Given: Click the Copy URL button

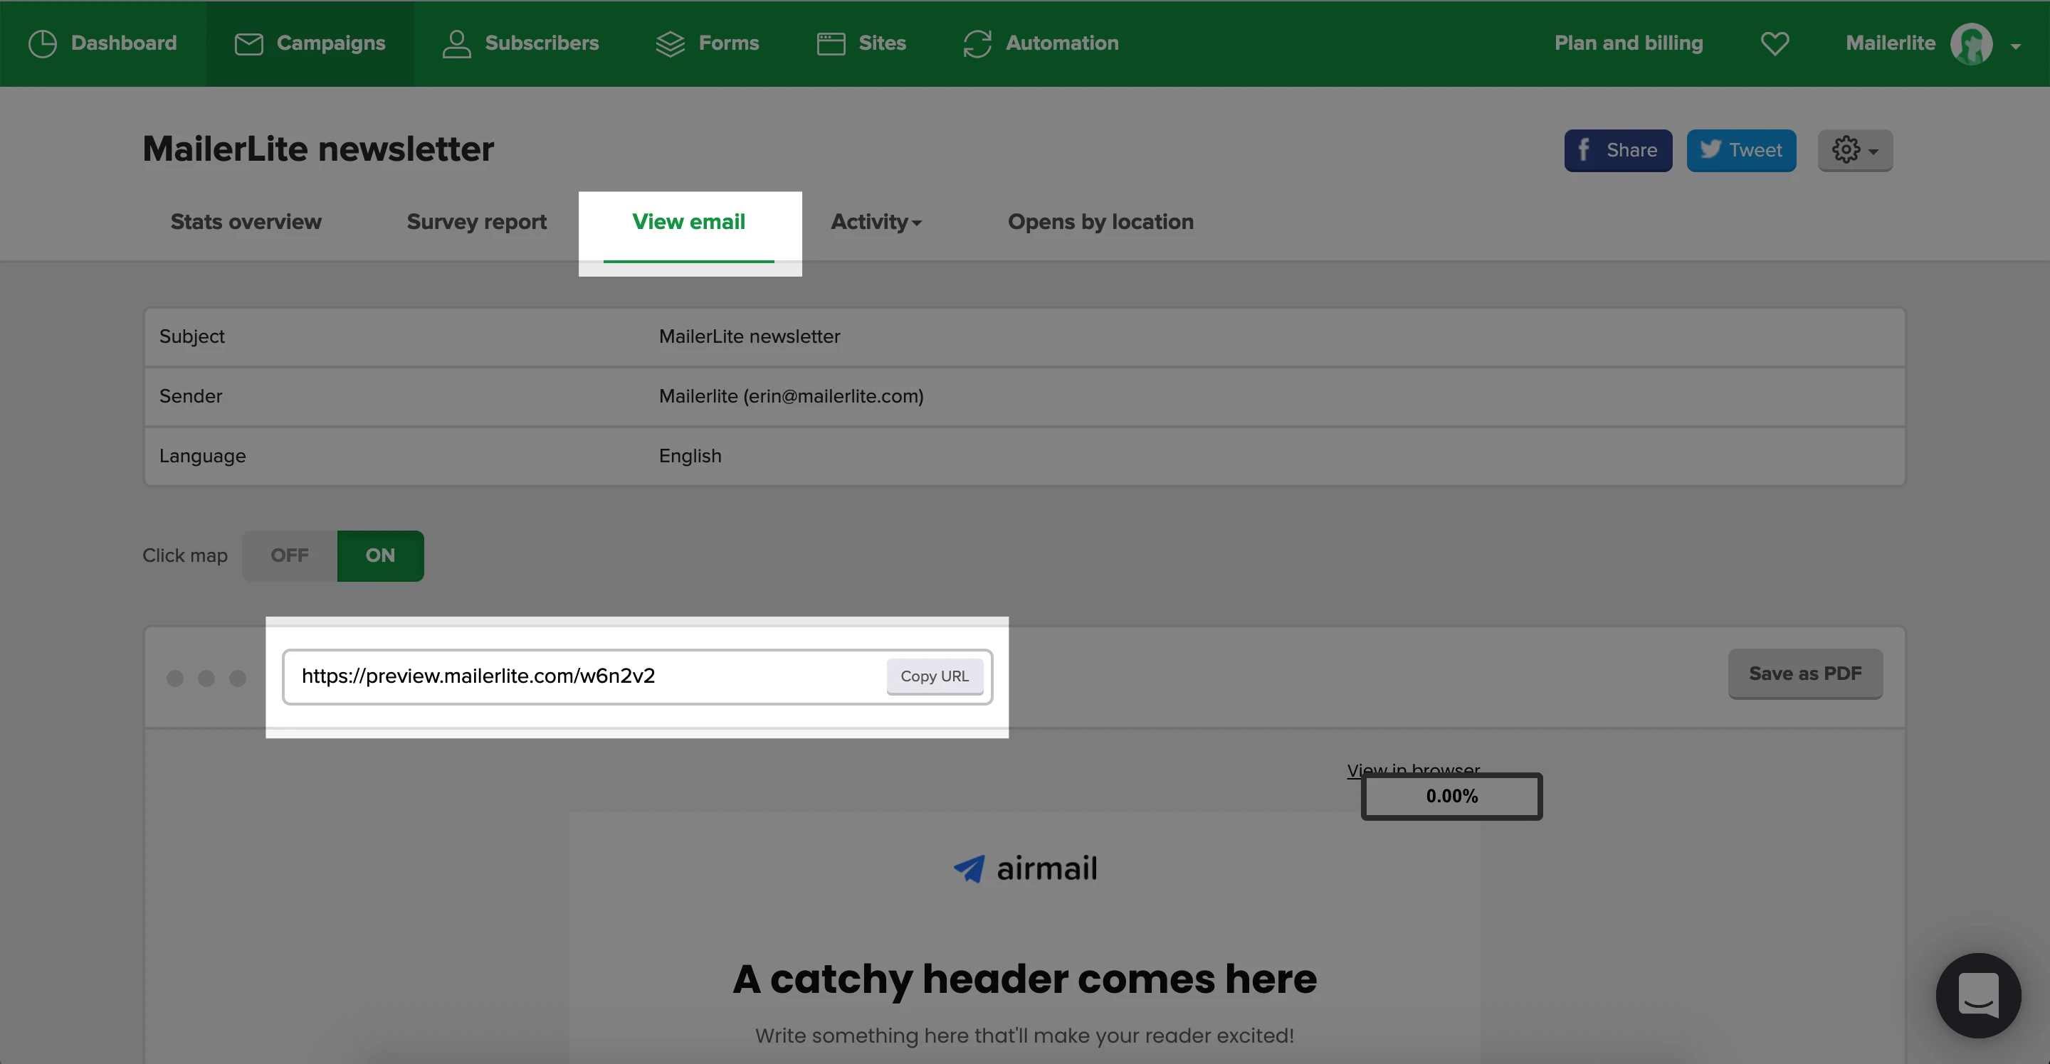Looking at the screenshot, I should [935, 676].
